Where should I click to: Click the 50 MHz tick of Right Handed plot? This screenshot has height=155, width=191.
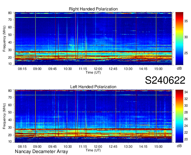coord(10,35)
